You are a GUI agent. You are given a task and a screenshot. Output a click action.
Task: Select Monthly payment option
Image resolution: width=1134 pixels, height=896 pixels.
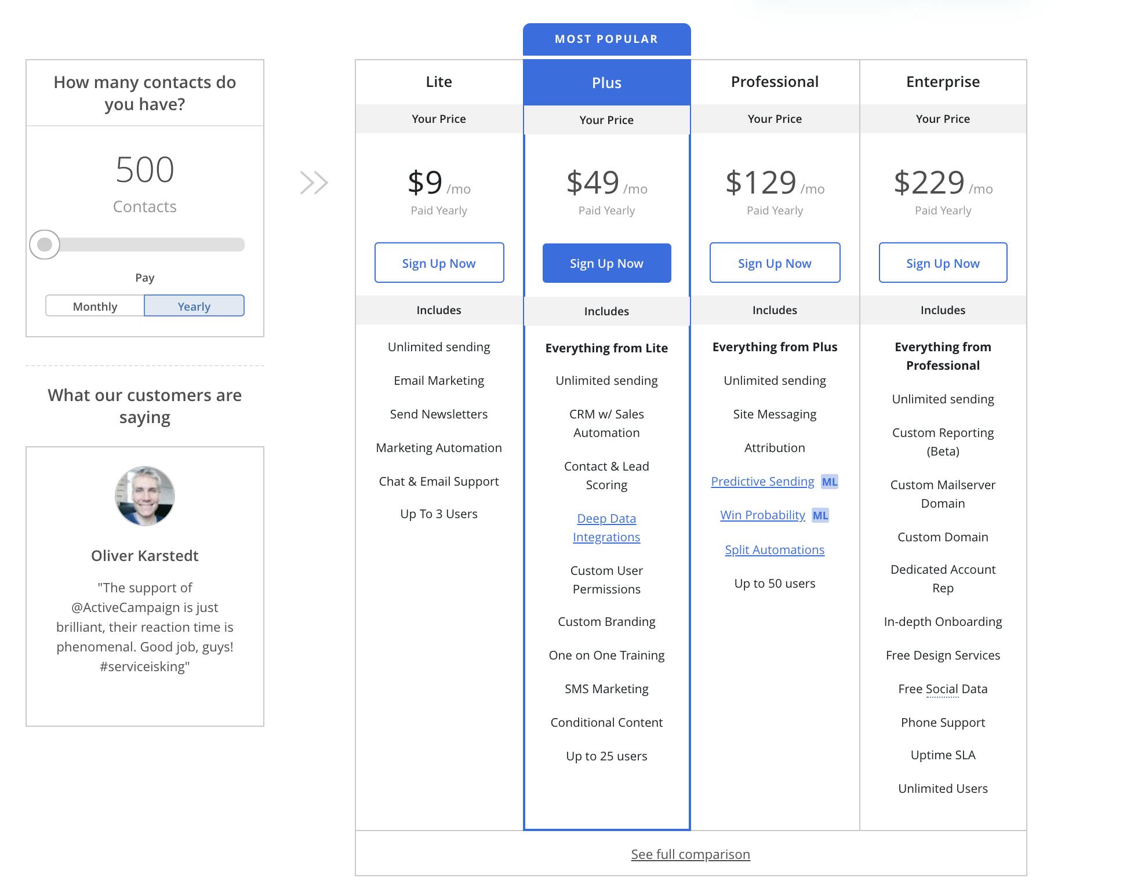tap(95, 306)
